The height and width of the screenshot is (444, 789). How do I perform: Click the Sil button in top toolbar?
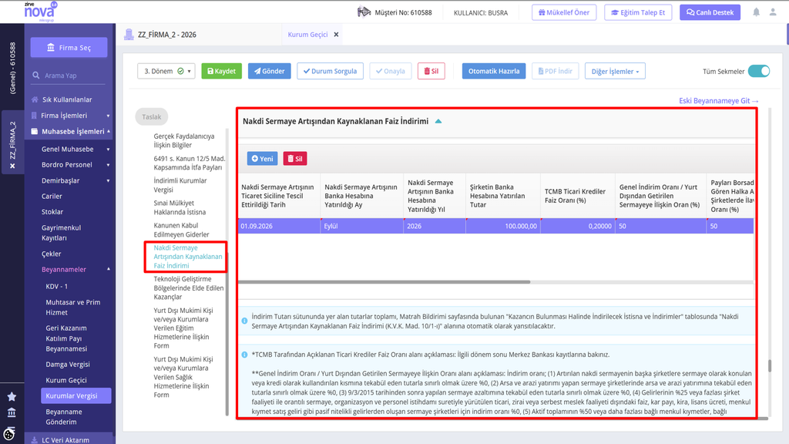coord(431,71)
